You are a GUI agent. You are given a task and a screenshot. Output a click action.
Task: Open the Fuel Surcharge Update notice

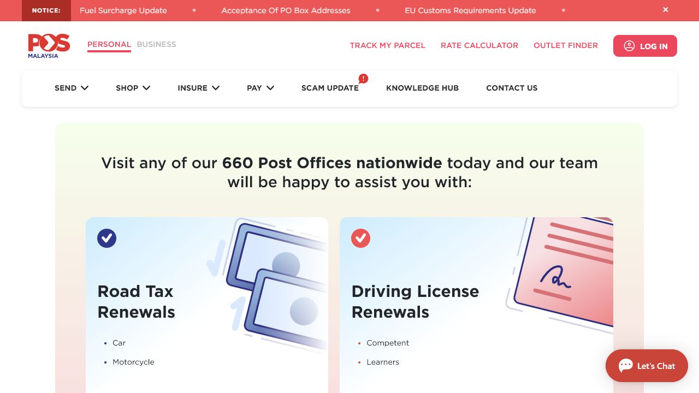123,10
